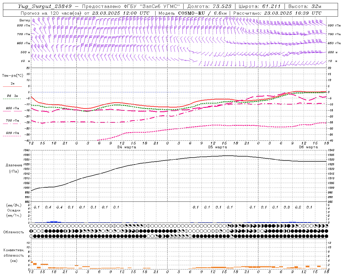Click 985 on the left pressure axis
Image resolution: width=342 pixels, height=274 pixels.
[x=27, y=202]
